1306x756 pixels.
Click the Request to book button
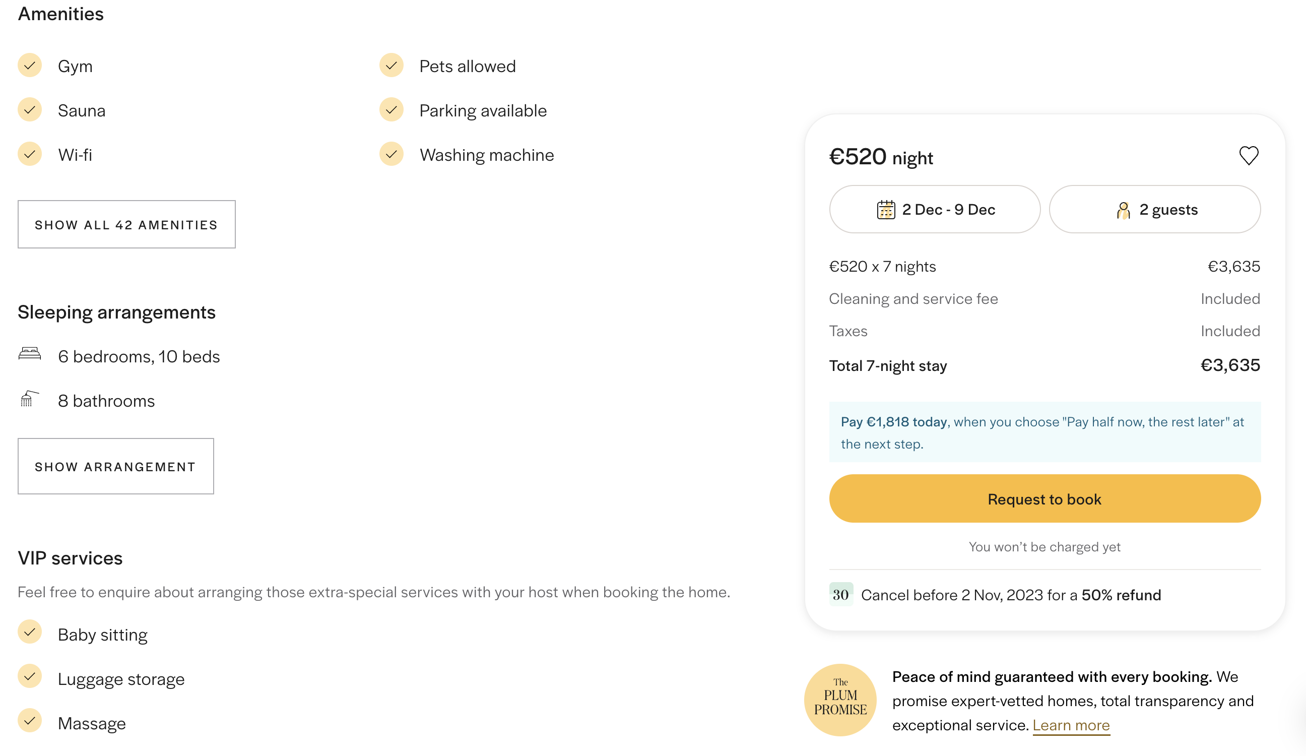1045,498
